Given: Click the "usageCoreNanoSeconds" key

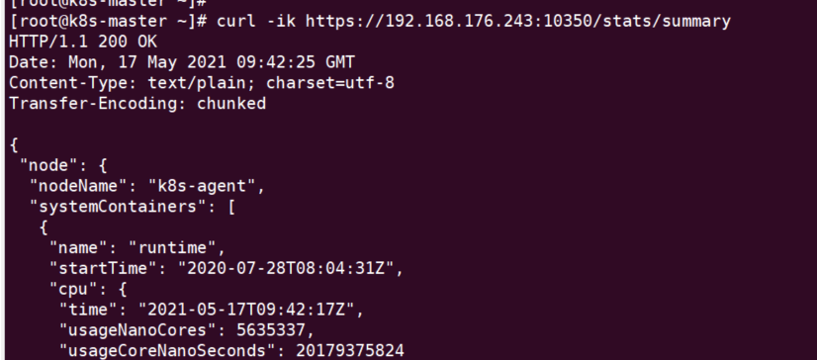Looking at the screenshot, I should (168, 351).
